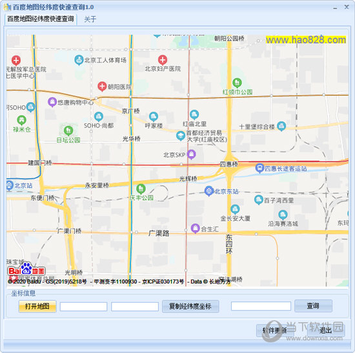Select the 北京站 railway marker
Image resolution: width=355 pixels, height=353 pixels.
click(10, 185)
